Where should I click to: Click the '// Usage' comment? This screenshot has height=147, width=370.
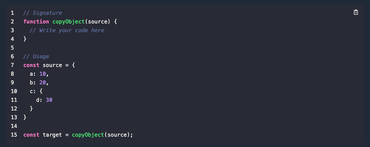point(36,57)
